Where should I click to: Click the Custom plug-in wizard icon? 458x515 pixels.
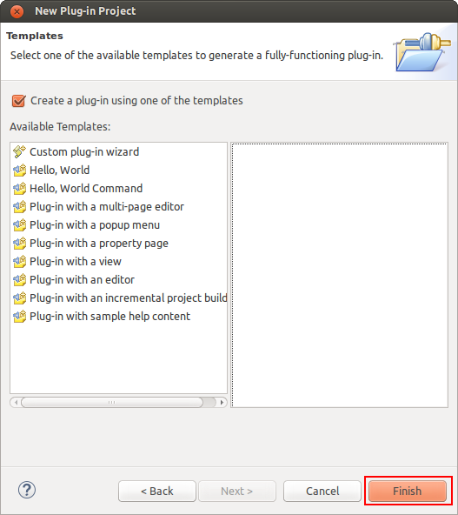19,151
